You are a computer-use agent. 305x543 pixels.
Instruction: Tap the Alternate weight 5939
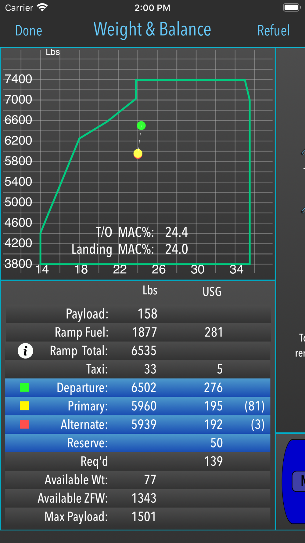pos(144,425)
